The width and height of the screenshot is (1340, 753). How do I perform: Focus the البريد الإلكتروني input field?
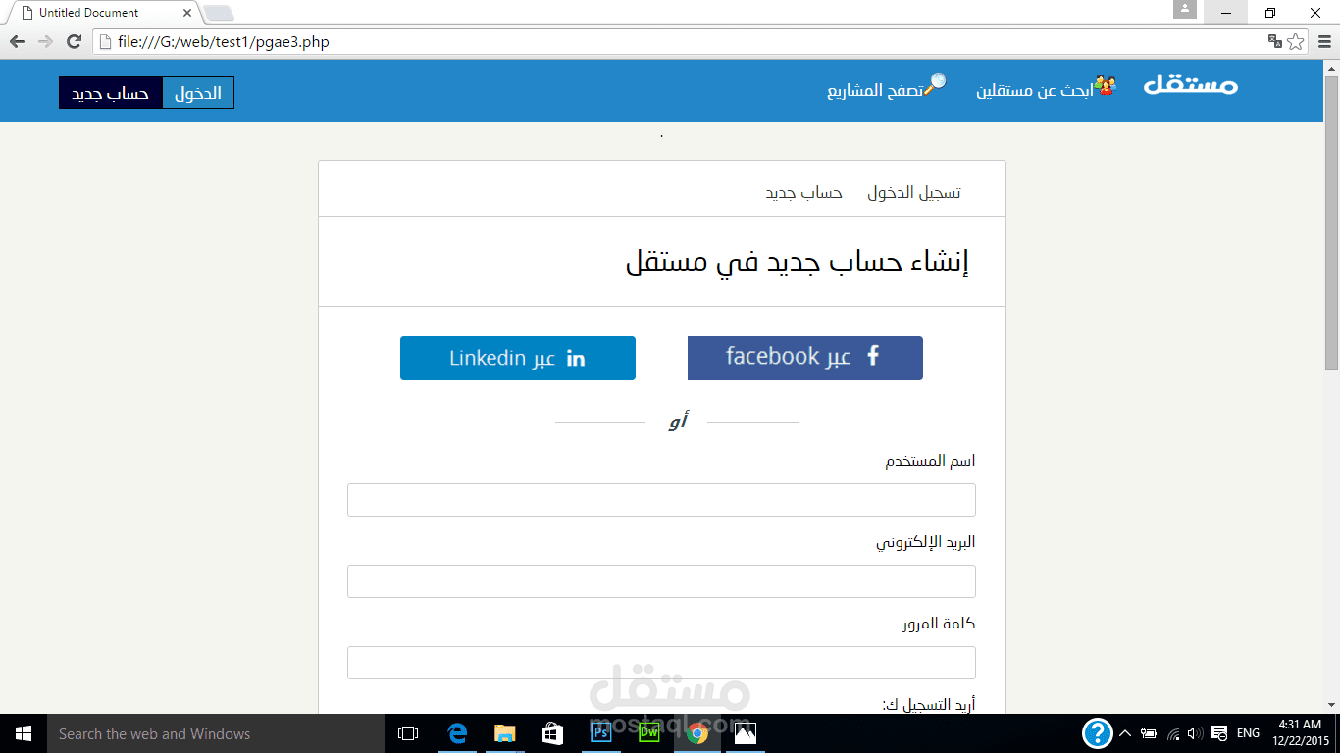click(661, 581)
